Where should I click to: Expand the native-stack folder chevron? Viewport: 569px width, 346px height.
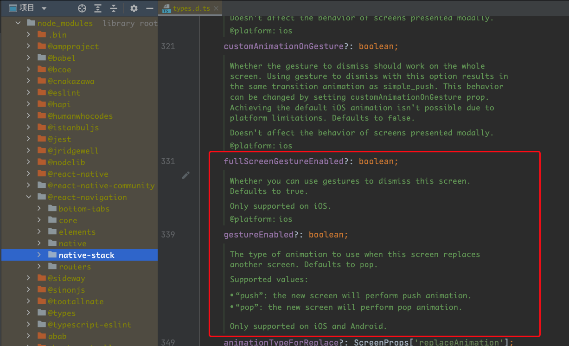click(x=39, y=255)
